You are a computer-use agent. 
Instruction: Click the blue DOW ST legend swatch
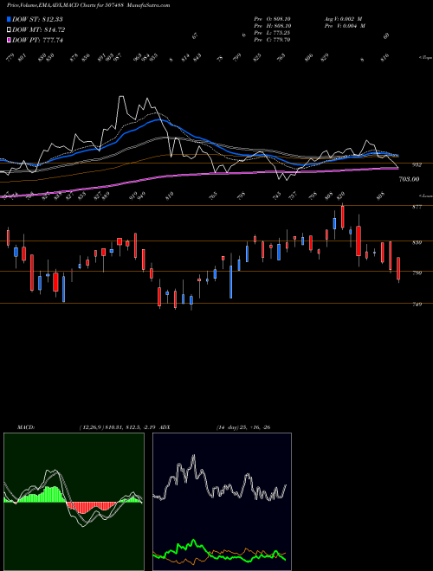click(9, 19)
